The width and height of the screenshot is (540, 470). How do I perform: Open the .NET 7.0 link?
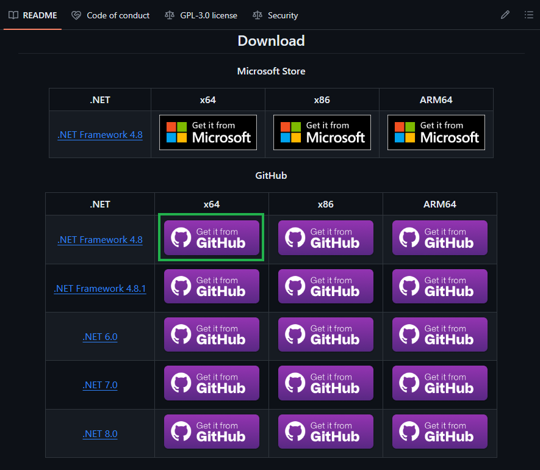[x=100, y=385]
